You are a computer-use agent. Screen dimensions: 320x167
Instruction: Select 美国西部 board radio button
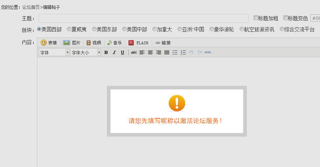39,29
